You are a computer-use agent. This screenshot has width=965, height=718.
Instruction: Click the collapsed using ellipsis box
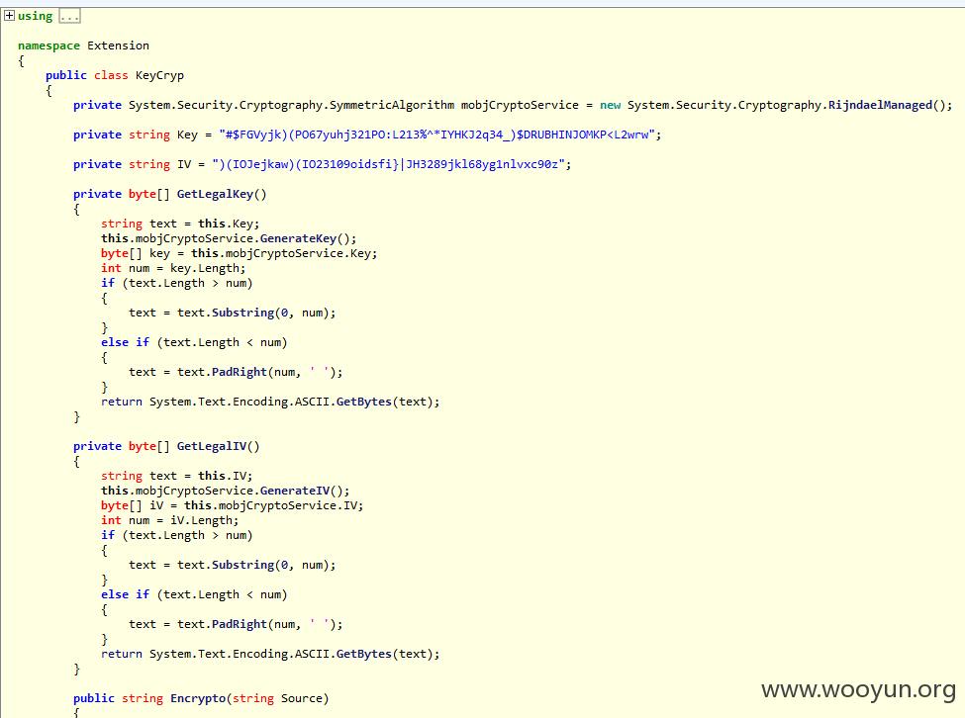pos(69,17)
